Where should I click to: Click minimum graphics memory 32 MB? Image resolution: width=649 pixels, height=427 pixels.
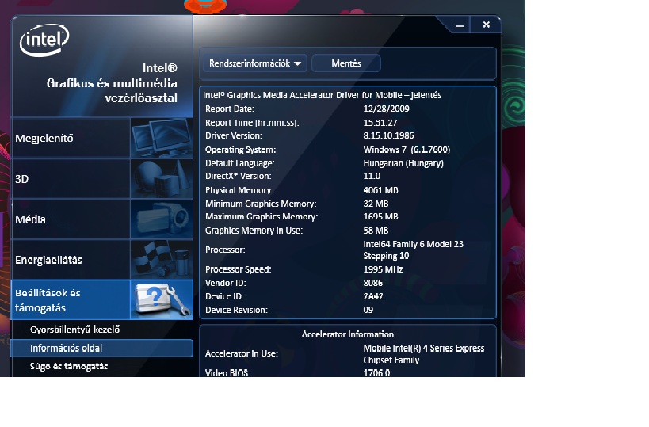point(376,204)
